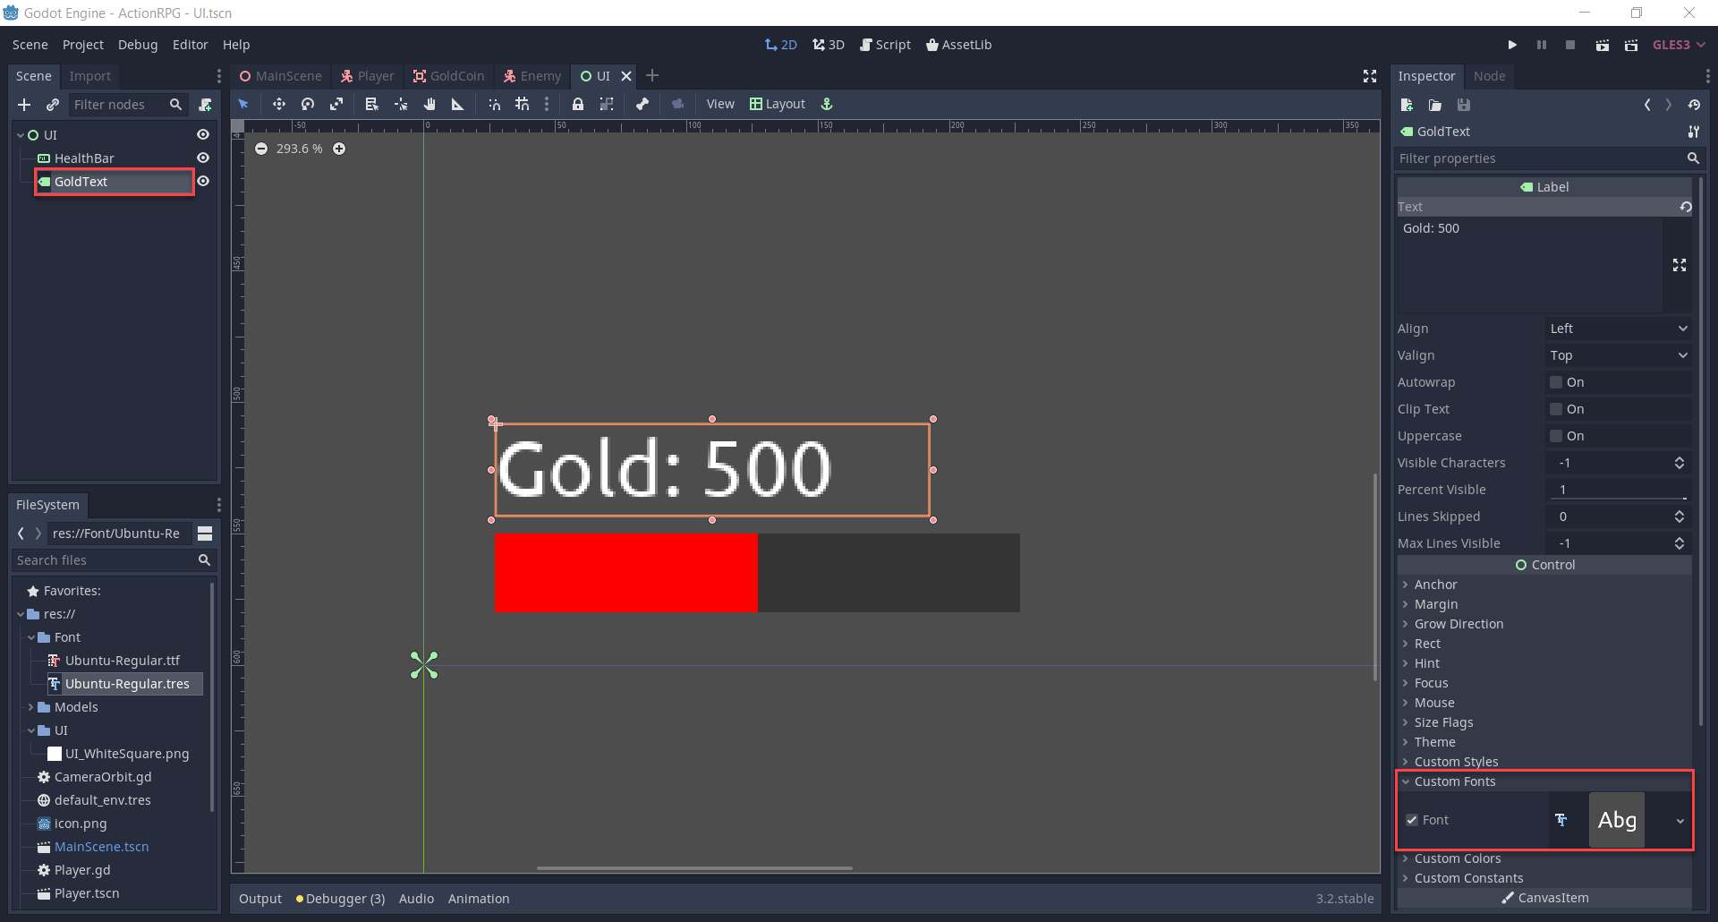Uncheck the Font property checkbox
This screenshot has height=922, width=1718.
[x=1412, y=820]
